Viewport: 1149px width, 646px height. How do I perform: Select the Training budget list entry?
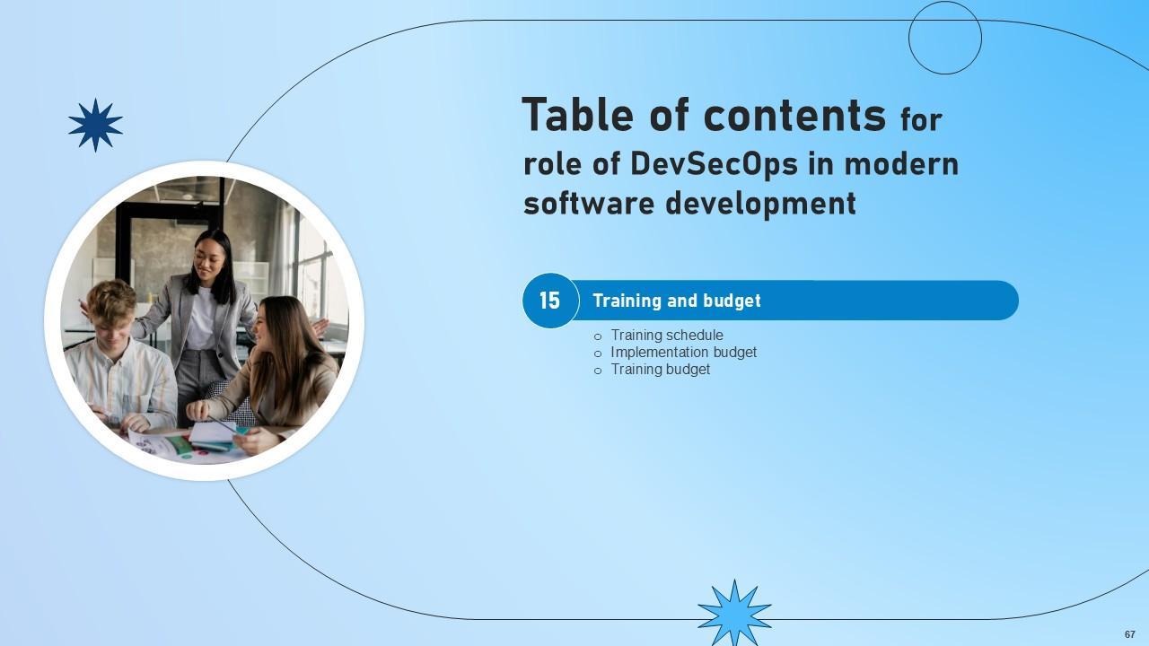[x=660, y=370]
